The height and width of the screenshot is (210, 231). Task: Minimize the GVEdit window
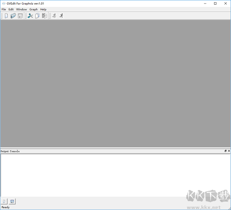(x=205, y=3)
